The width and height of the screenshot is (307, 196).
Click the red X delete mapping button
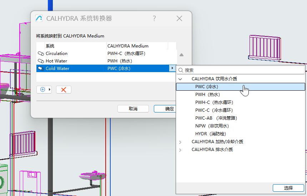pyautogui.click(x=64, y=90)
